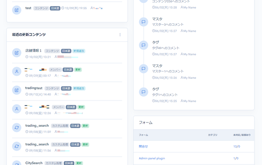Click the 1/0 count for Admin panel plugin
262x165 pixels.
click(x=236, y=158)
